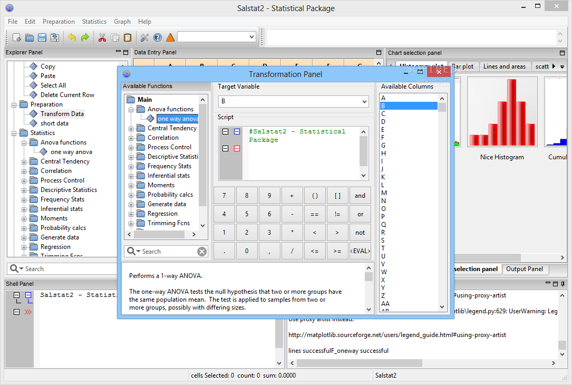
Task: Click the Output Panel horizontal scrollbar
Action: (x=423, y=363)
